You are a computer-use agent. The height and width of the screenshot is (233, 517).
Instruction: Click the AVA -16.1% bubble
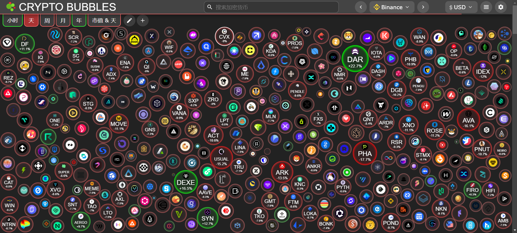pyautogui.click(x=469, y=120)
